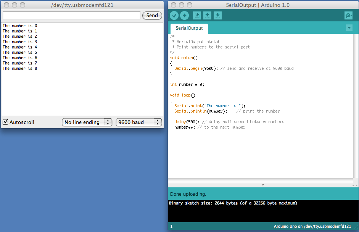This screenshot has height=232, width=359.
Task: Open a sketch with up-arrow icon
Action: 207,16
